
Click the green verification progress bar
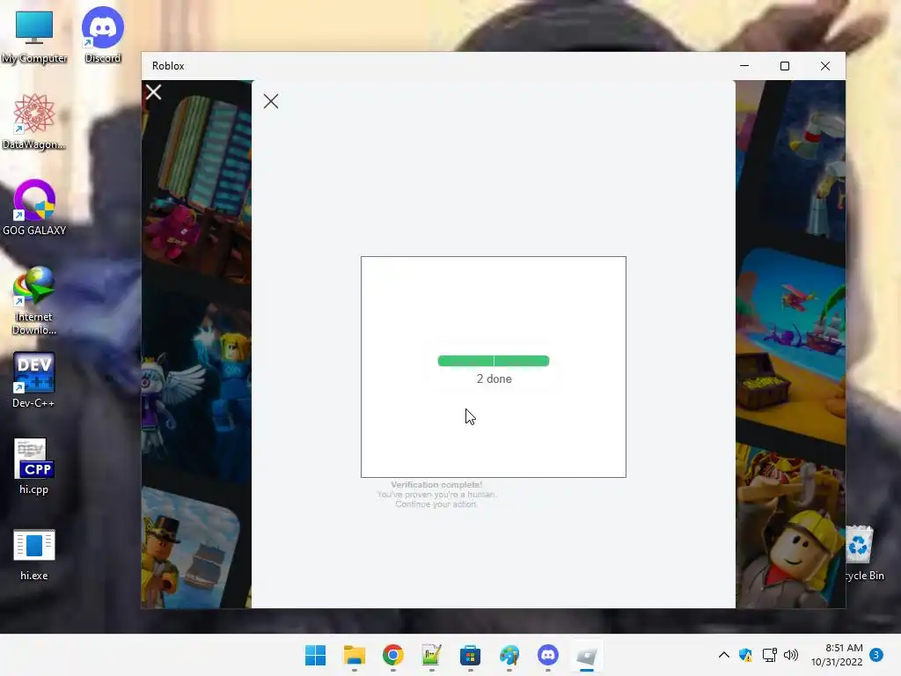pos(494,361)
